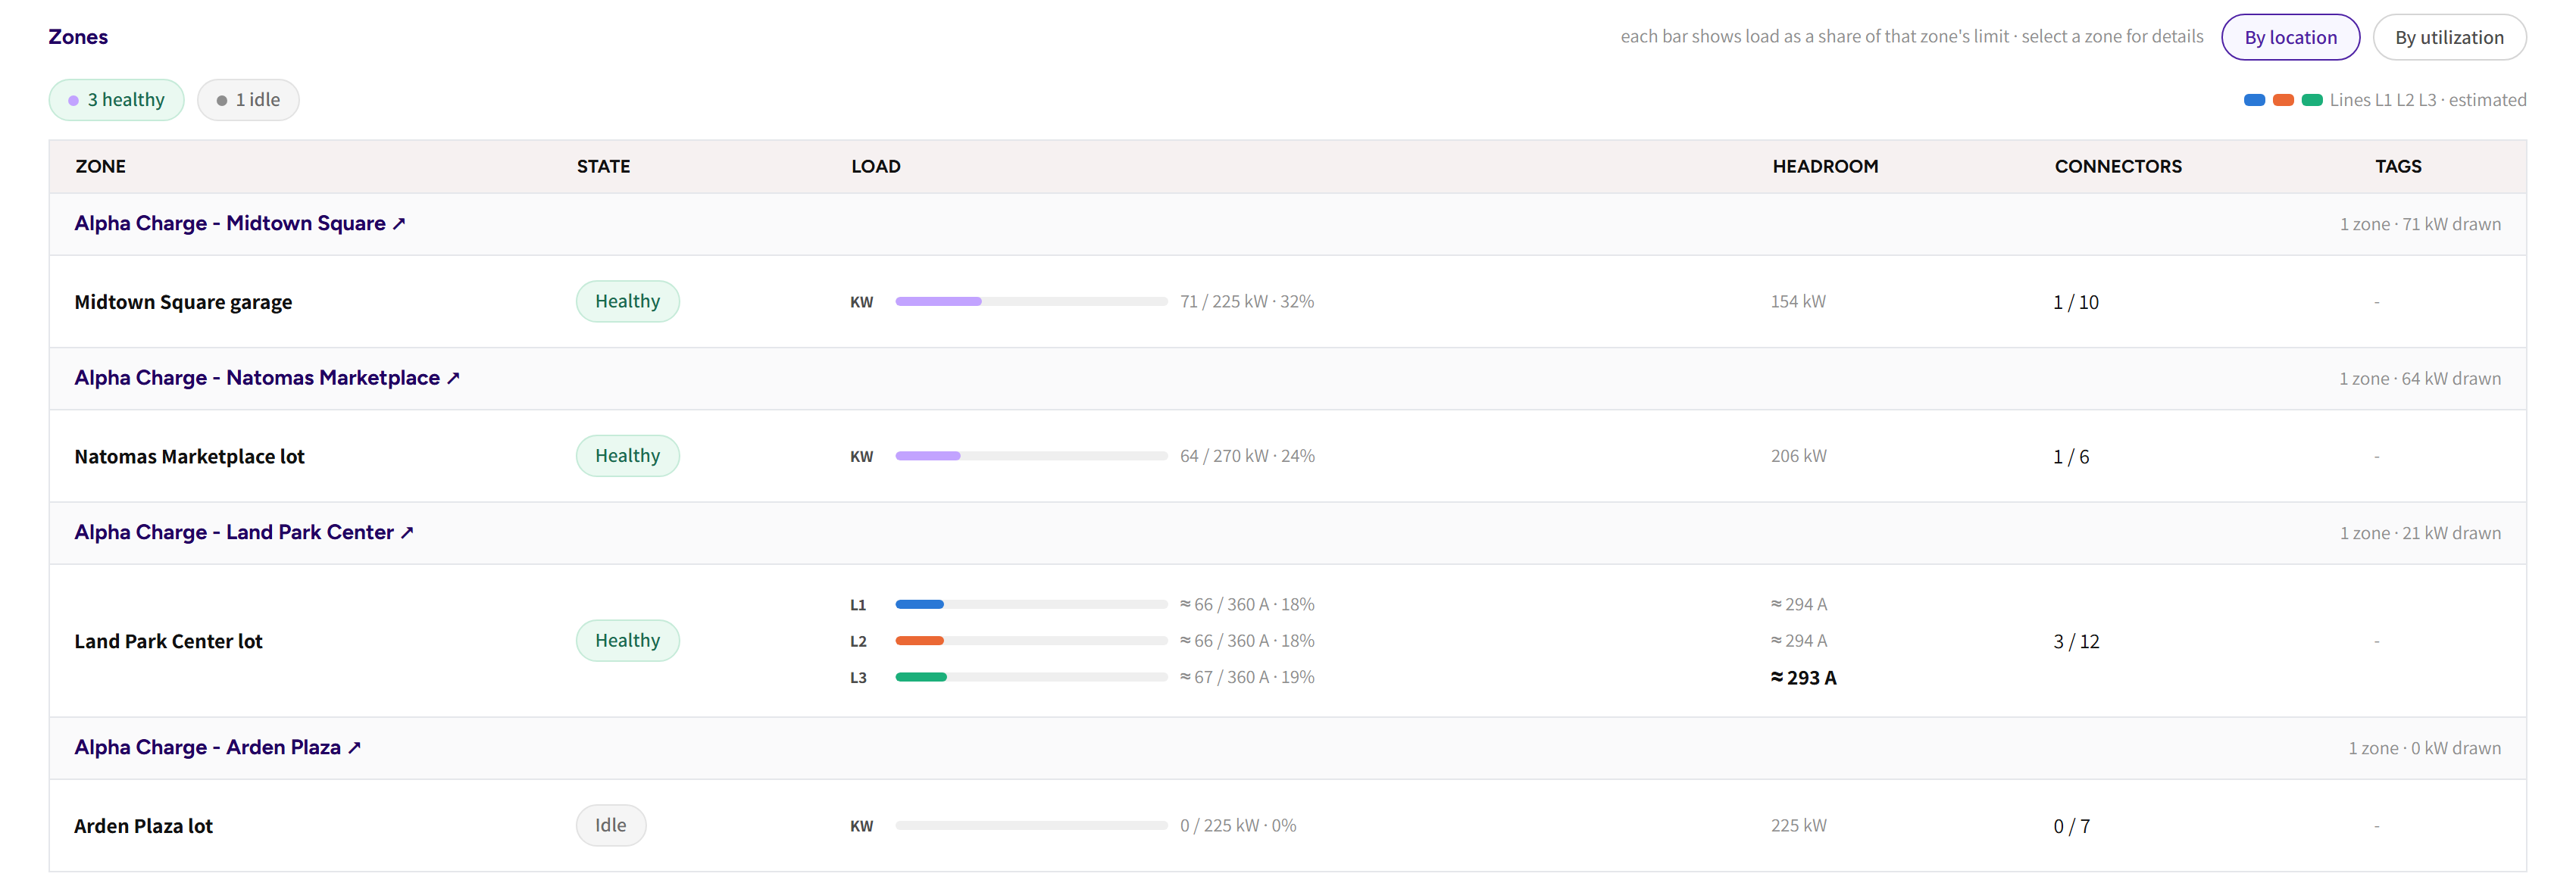Open Alpha Charge - Land Park Center external link arrow

click(407, 533)
